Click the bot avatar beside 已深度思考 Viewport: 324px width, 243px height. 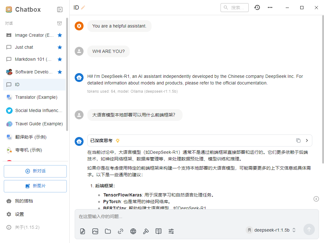coord(79,141)
